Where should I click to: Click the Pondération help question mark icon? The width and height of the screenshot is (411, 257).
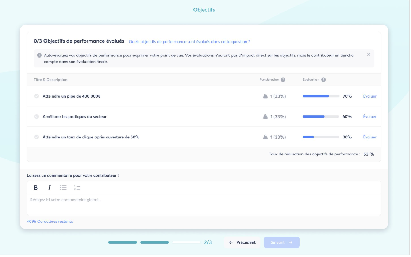283,80
